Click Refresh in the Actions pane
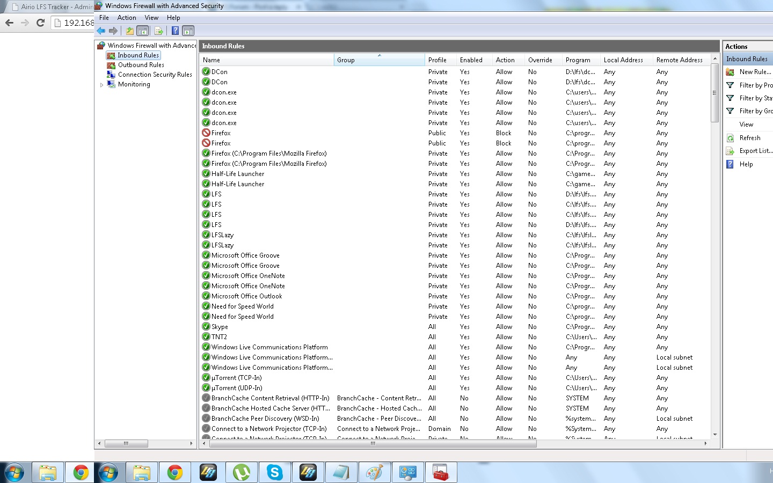Viewport: 773px width, 483px height. tap(750, 138)
